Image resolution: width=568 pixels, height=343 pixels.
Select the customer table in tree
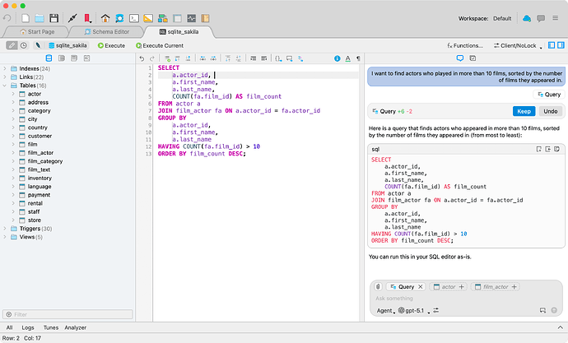(x=40, y=136)
